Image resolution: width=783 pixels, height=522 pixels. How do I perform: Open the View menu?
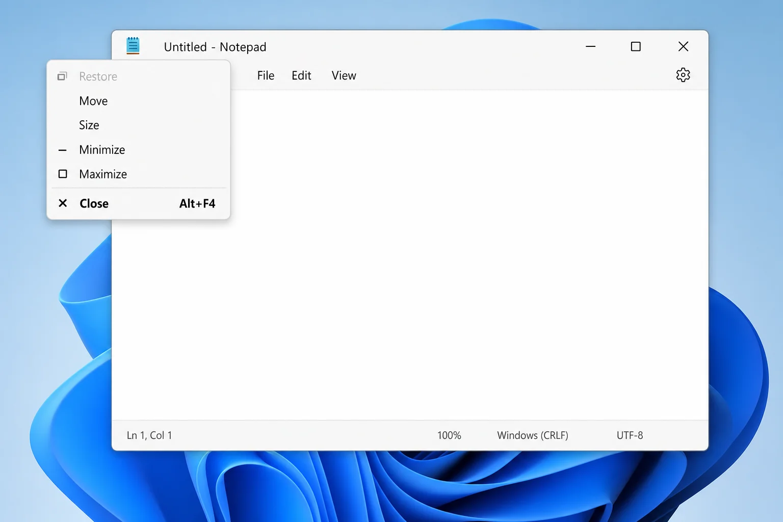point(344,75)
